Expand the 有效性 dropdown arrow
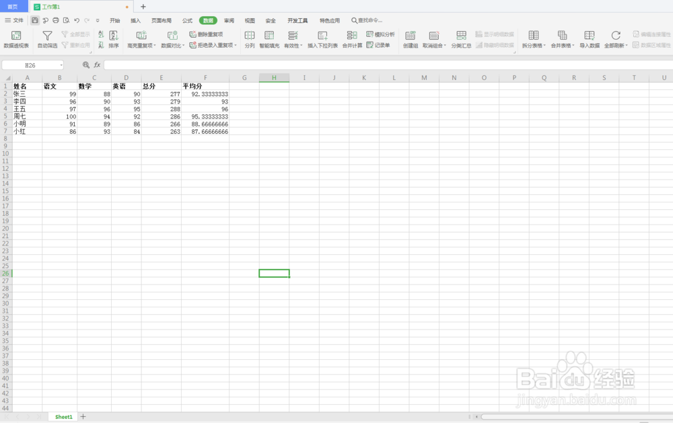Viewport: 673px width, 423px height. (302, 46)
